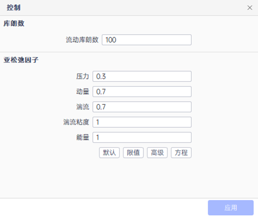Focus the 压力 relaxation factor field

142,76
